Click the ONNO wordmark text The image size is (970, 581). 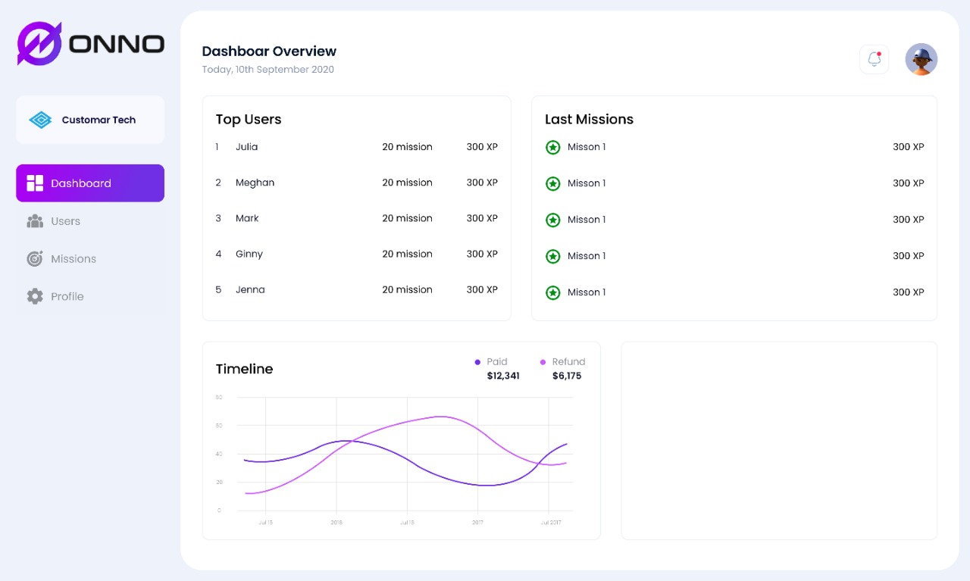(117, 44)
